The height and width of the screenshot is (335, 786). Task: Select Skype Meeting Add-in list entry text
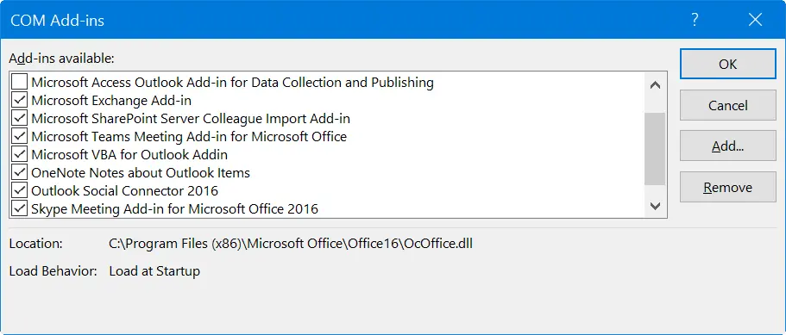(174, 208)
